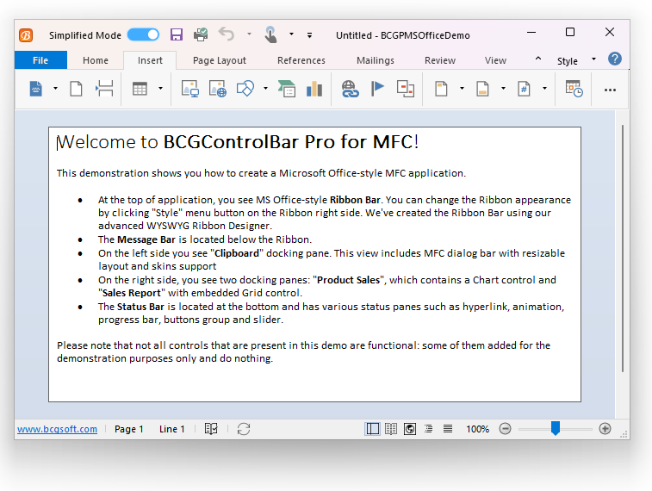
Task: Open the File button
Action: coord(40,60)
